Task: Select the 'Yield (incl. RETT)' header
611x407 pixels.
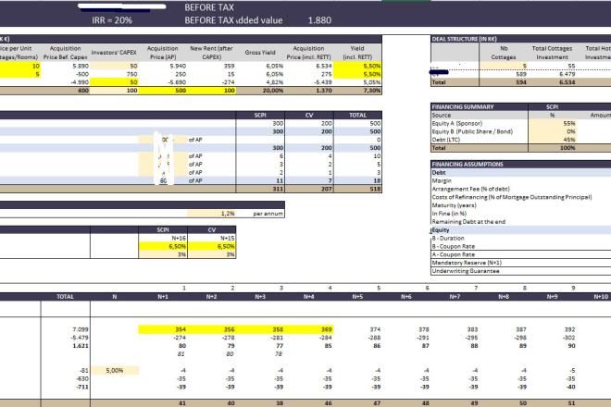Action: click(x=357, y=53)
